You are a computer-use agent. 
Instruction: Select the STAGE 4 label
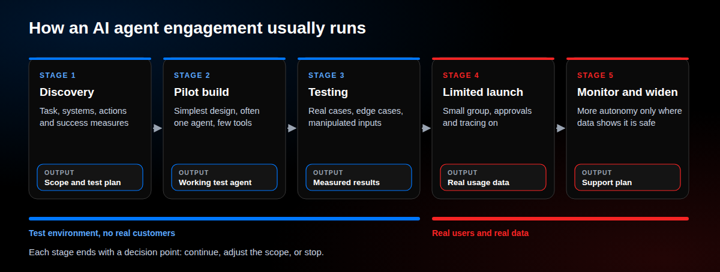pyautogui.click(x=461, y=75)
